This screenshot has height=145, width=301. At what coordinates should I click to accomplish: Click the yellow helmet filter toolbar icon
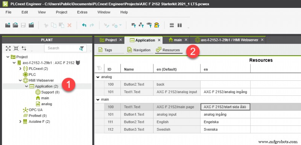point(157,25)
